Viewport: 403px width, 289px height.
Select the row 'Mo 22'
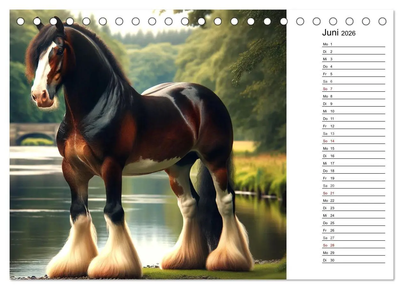pyautogui.click(x=353, y=201)
